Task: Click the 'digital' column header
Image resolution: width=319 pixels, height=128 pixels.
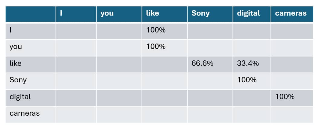Action: [x=252, y=14]
